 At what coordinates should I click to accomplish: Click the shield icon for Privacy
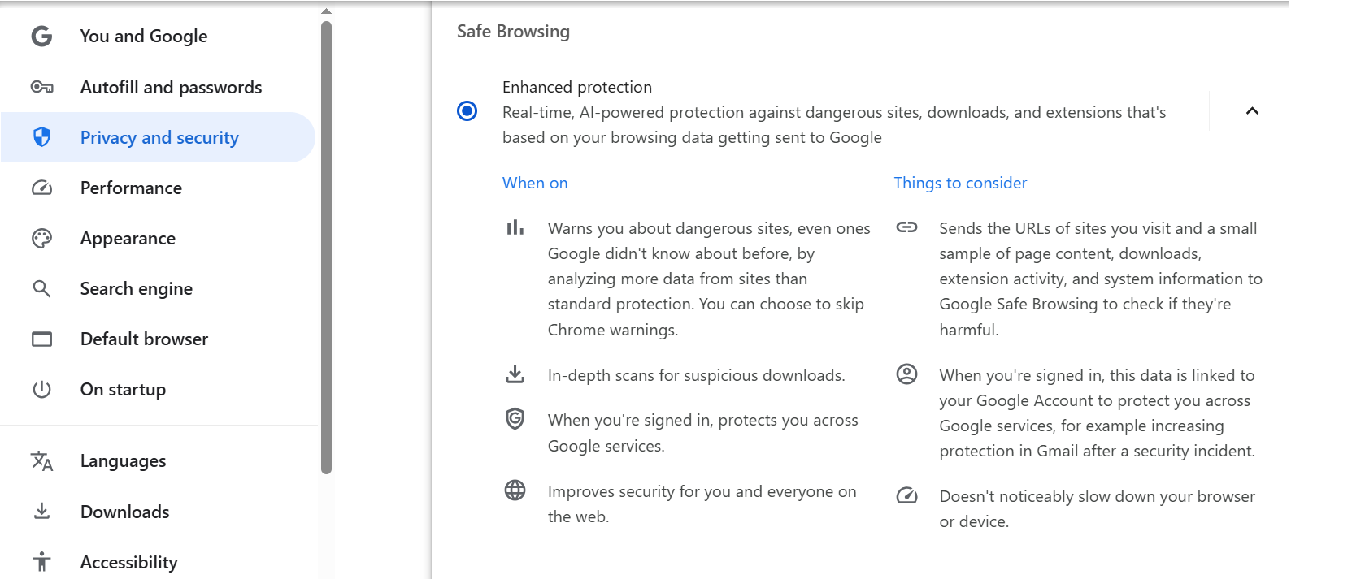point(41,137)
